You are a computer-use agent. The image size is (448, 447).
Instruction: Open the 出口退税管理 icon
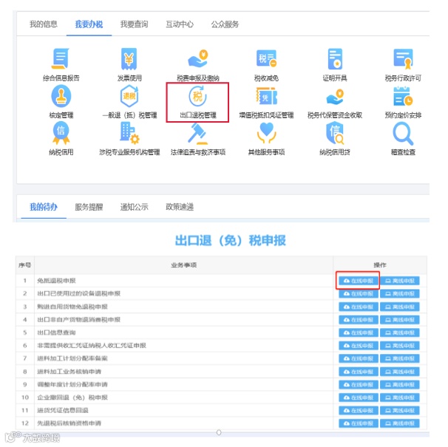(197, 96)
